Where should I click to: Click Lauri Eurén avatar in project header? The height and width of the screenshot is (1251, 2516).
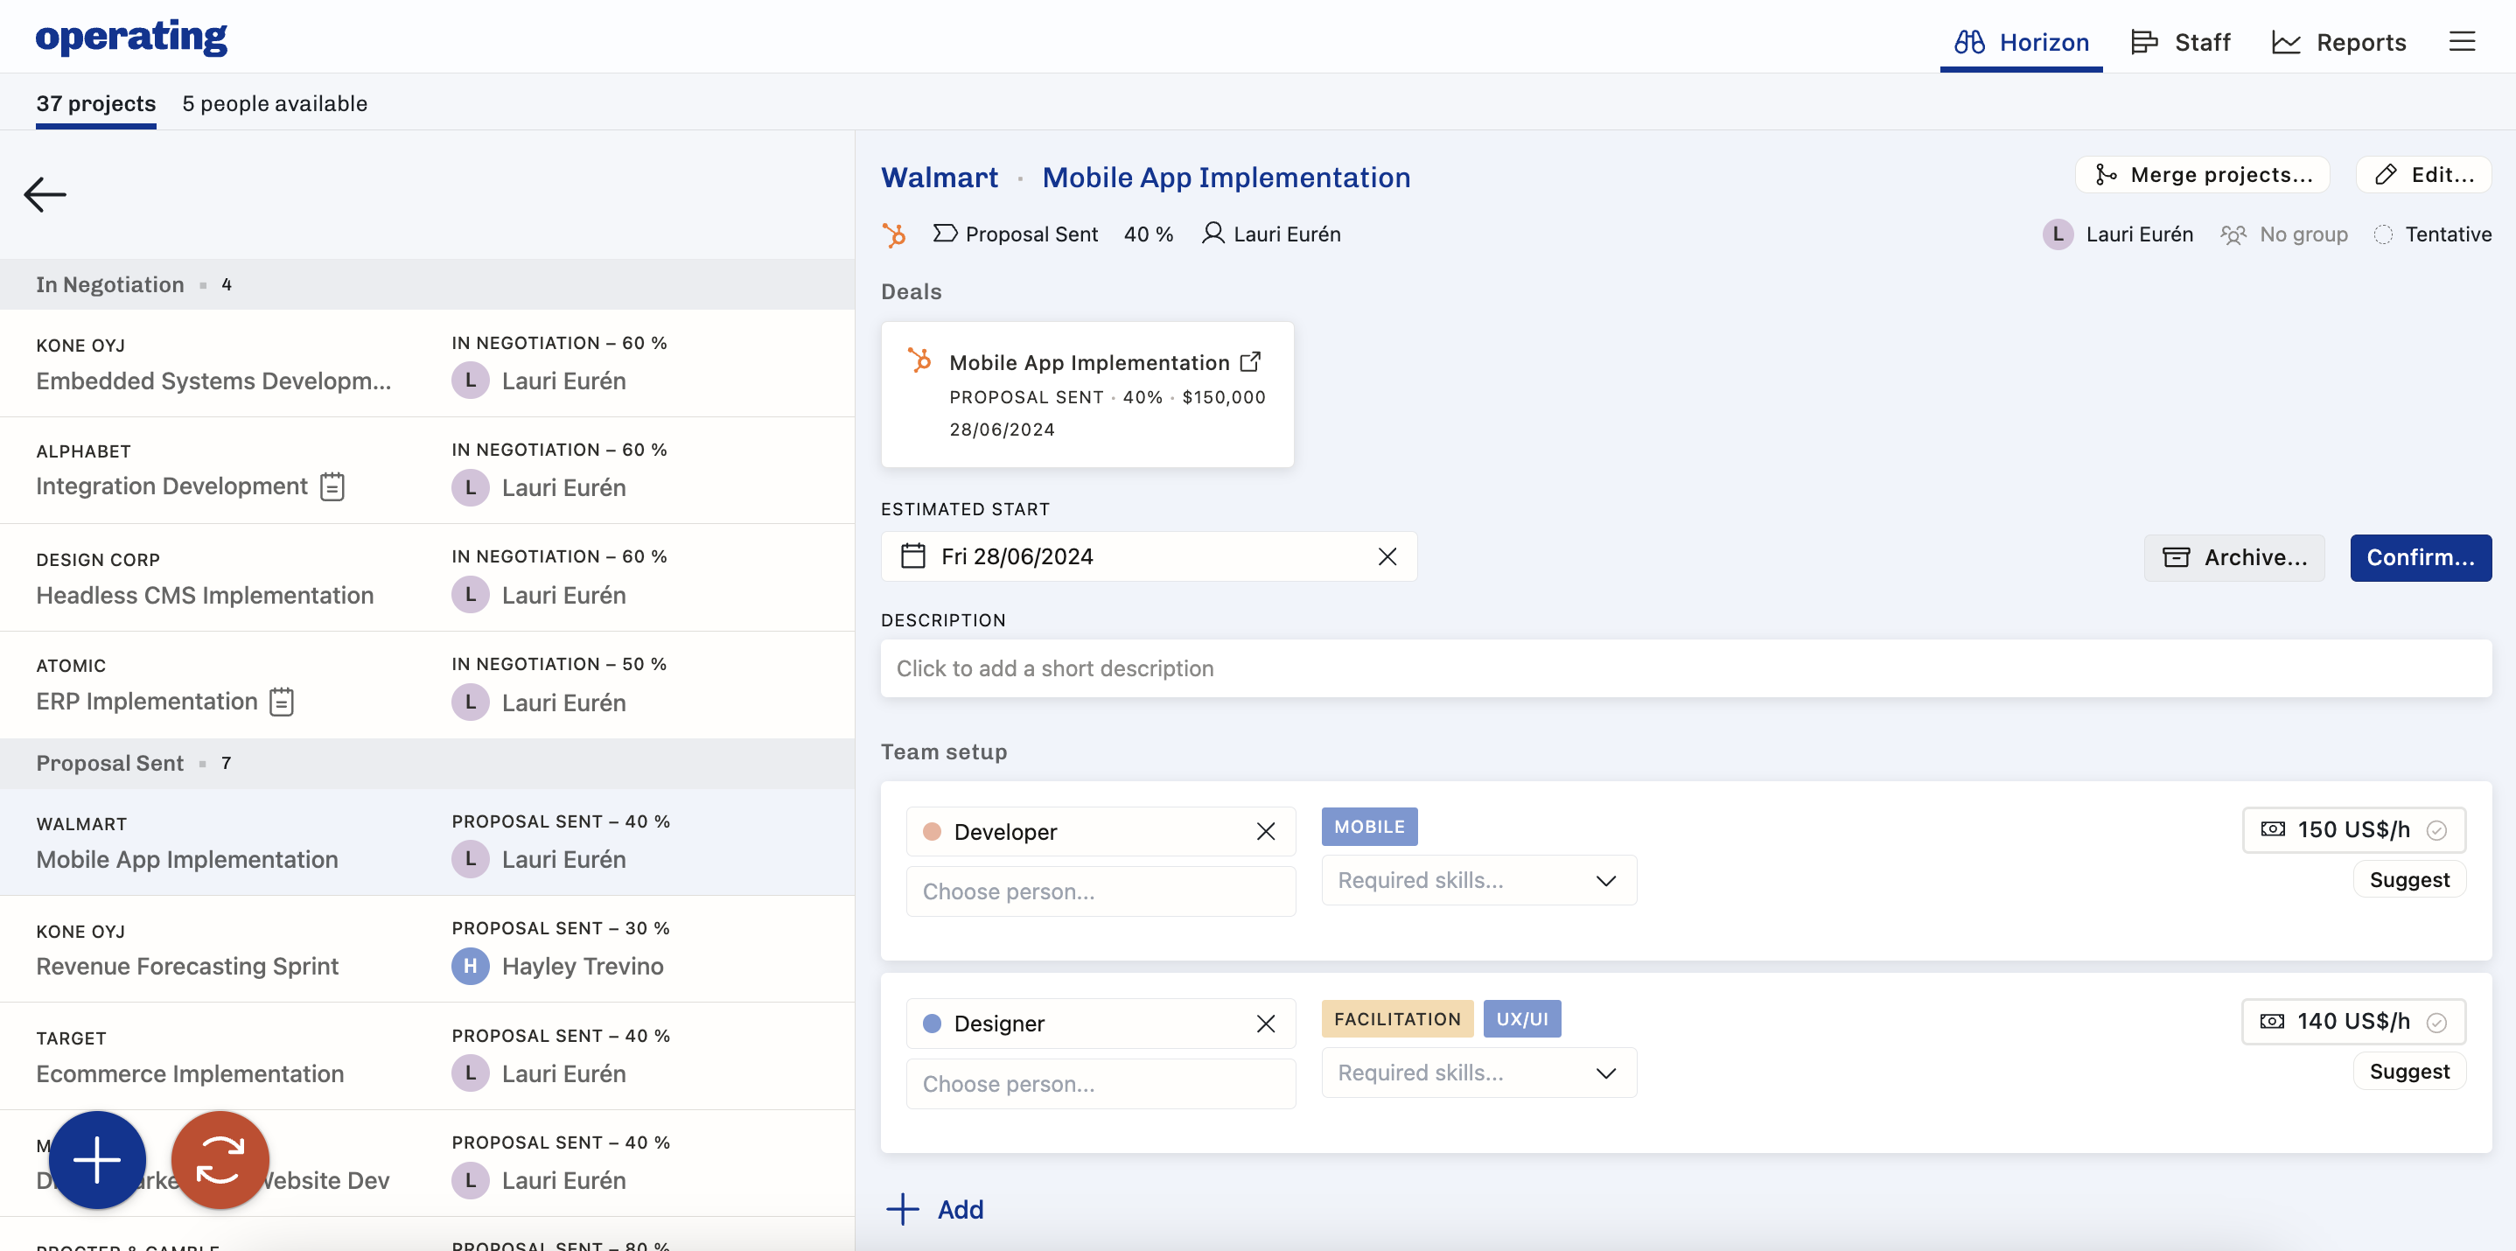pos(2058,234)
